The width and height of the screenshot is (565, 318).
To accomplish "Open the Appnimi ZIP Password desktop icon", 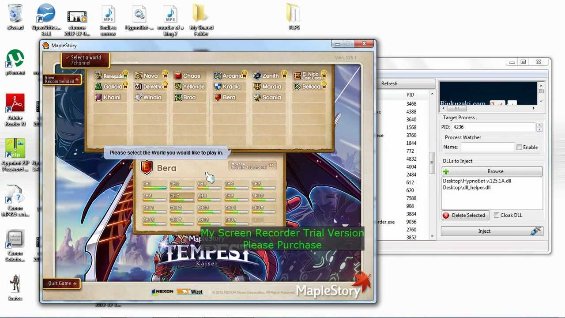I will [15, 155].
